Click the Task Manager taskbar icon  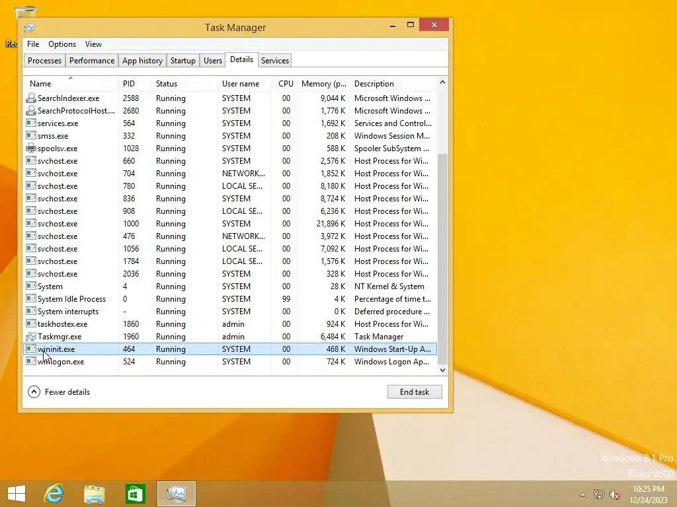click(176, 494)
